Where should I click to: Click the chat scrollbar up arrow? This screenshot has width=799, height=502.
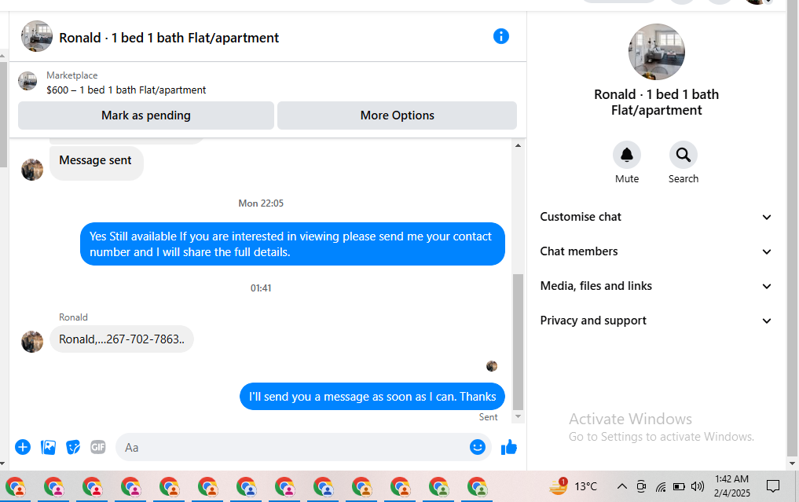(x=518, y=146)
